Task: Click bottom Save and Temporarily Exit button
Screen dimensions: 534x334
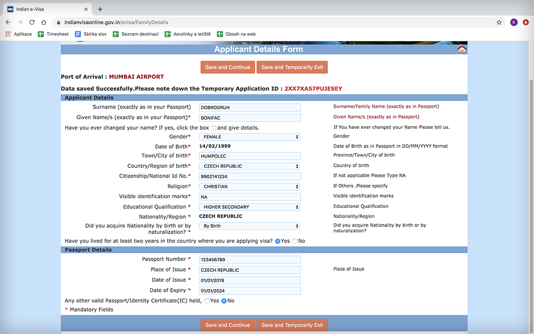Action: click(x=292, y=325)
